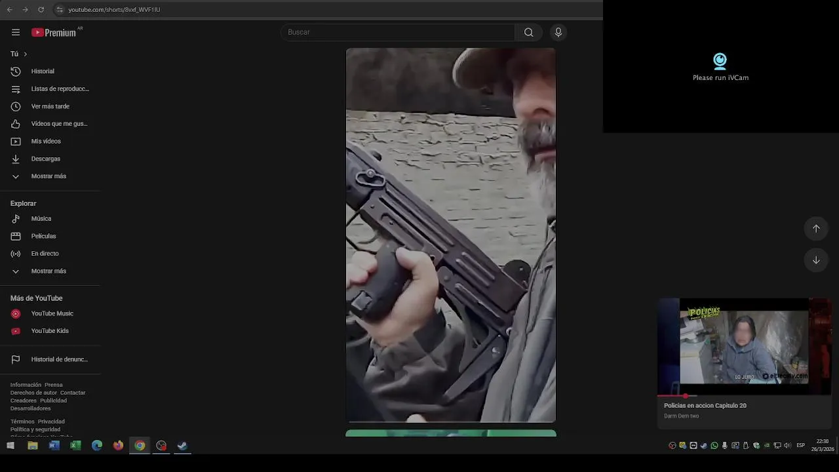Open YouTube Music link

pos(50,313)
